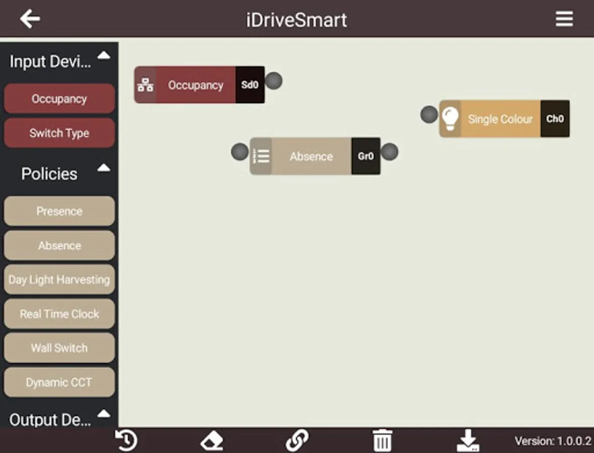Collapse the Policies section
The image size is (594, 453).
104,168
